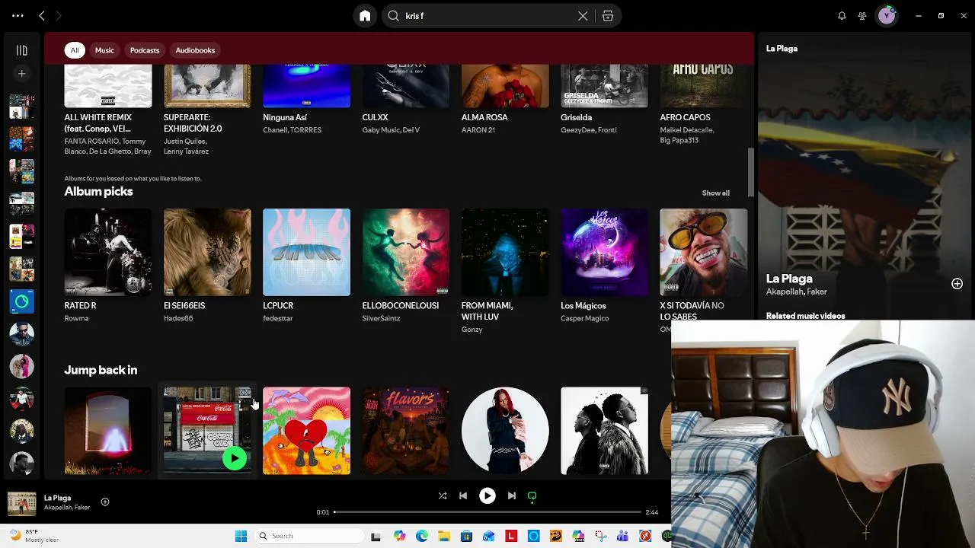This screenshot has height=548, width=975.
Task: Open the Album picks section heading
Action: (98, 192)
